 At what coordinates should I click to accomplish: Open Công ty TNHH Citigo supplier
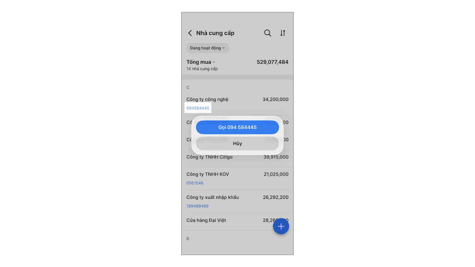click(237, 158)
